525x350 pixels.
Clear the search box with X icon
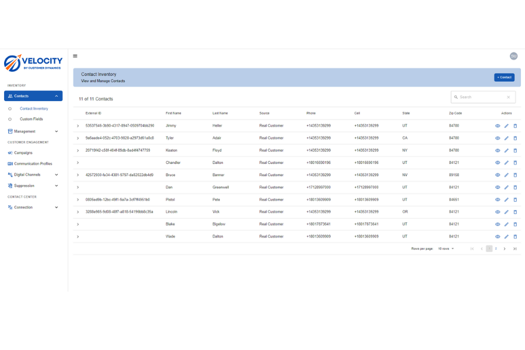pos(508,97)
